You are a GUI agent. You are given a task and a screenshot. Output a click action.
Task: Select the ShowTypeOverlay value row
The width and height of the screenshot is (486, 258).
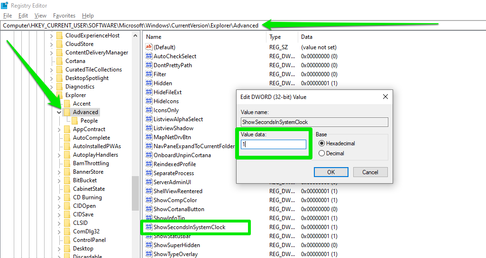175,254
